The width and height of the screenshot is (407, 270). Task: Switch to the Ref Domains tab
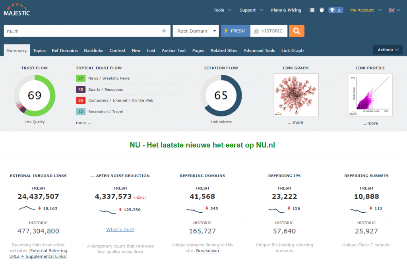(65, 51)
